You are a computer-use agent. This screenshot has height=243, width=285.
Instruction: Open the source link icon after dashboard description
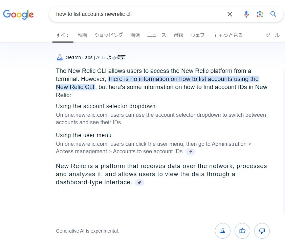[x=139, y=183]
